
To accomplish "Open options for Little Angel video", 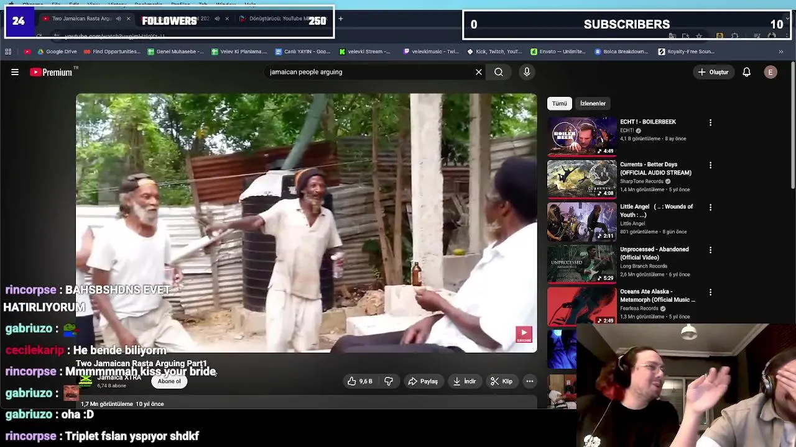I will (x=710, y=207).
